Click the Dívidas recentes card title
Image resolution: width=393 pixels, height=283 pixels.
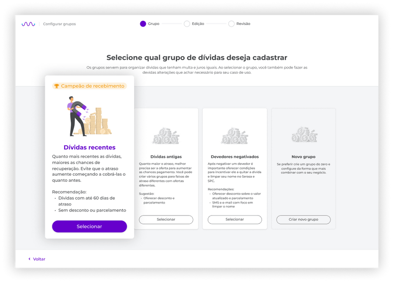click(x=90, y=147)
